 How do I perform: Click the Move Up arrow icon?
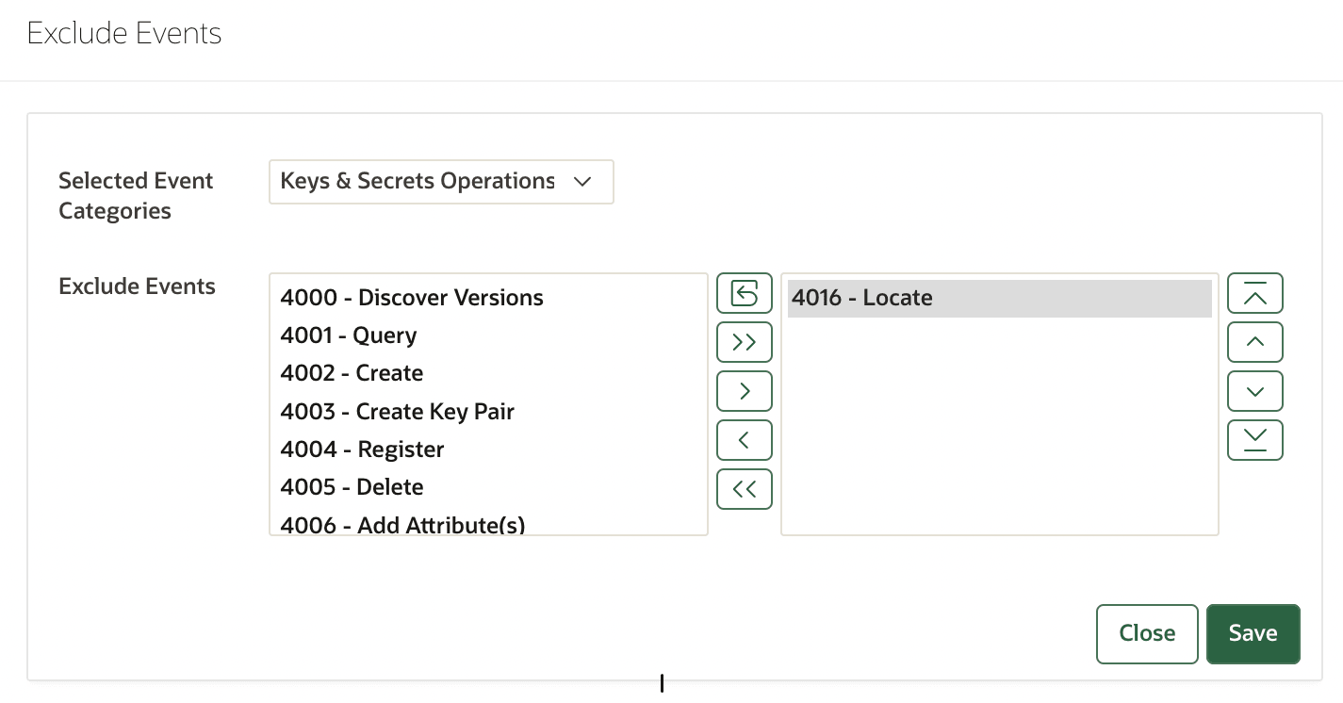1254,342
